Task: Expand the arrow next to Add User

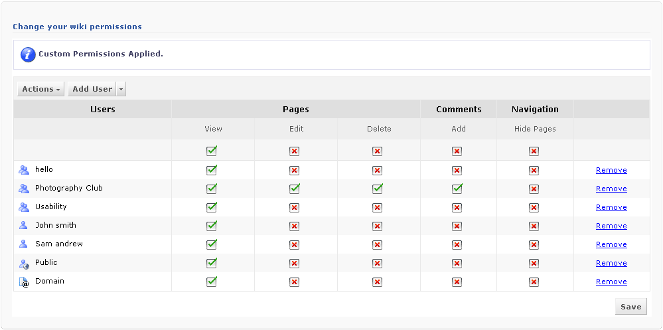Action: click(121, 89)
